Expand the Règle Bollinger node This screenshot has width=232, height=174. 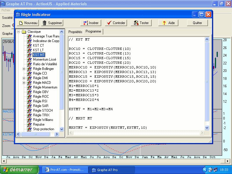point(24,69)
